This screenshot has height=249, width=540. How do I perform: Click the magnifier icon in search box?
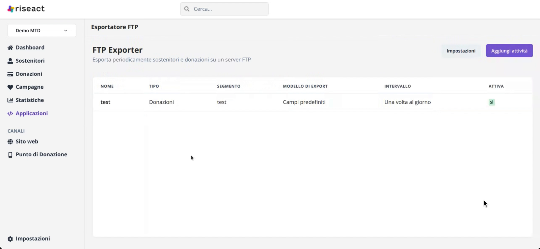187,9
